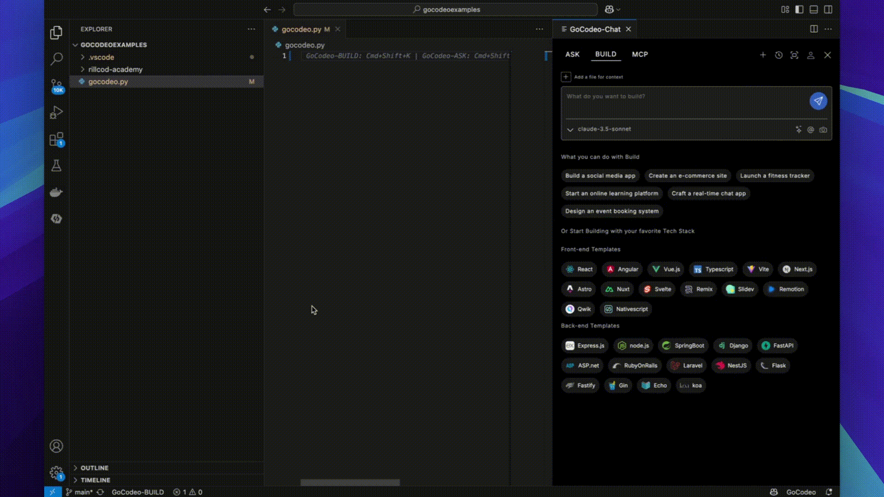
Task: Click the notifications bell in status bar
Action: coord(829,492)
